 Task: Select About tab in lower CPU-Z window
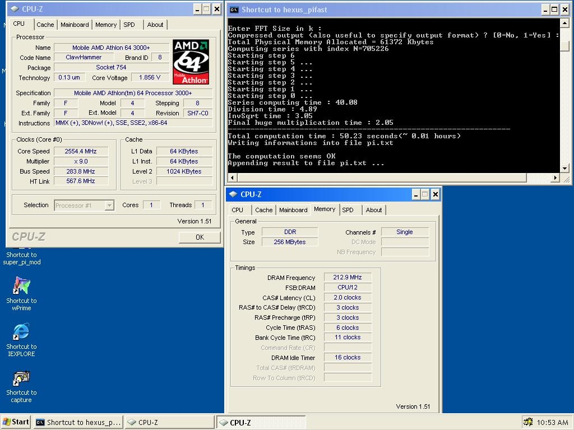(374, 210)
